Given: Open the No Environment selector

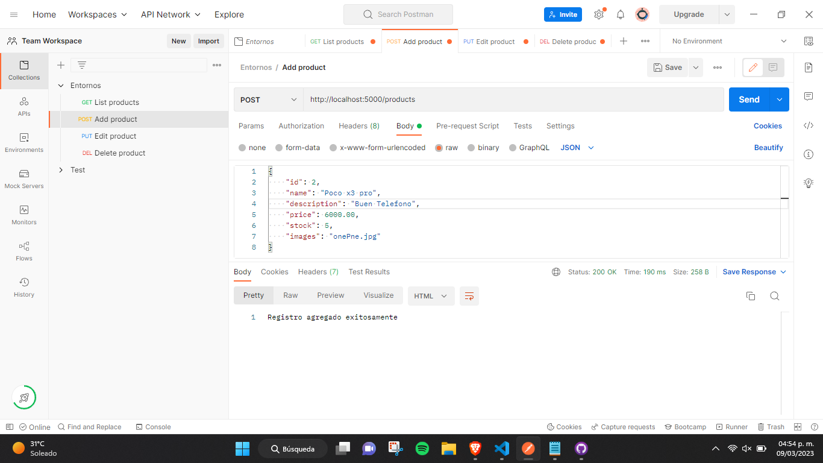Looking at the screenshot, I should point(729,41).
